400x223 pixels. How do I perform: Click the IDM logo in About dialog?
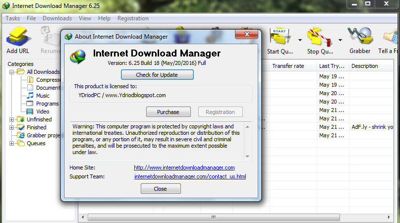(x=78, y=56)
